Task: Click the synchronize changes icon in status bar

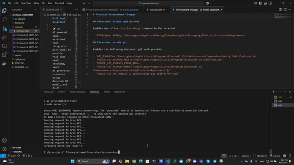Action: 18,156
